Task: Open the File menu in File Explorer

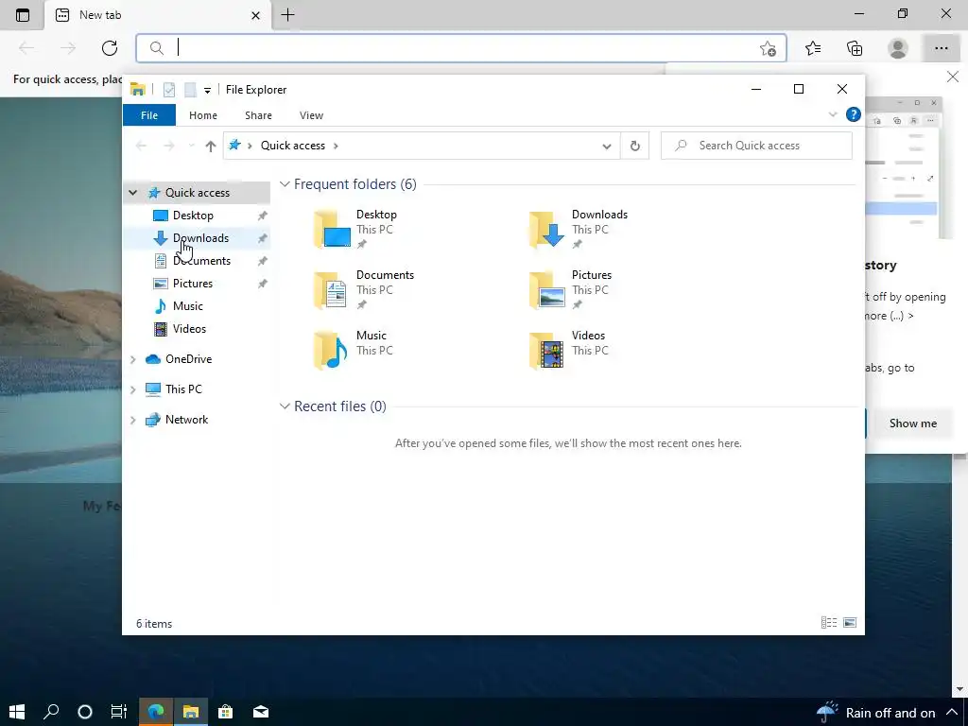Action: tap(149, 115)
